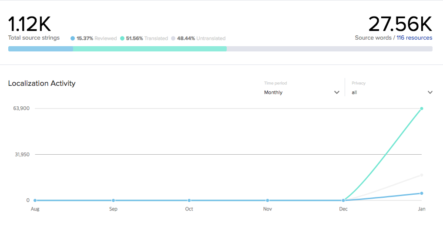Click the Sep data point marker
Screen dimensions: 443x227
[x=113, y=200]
